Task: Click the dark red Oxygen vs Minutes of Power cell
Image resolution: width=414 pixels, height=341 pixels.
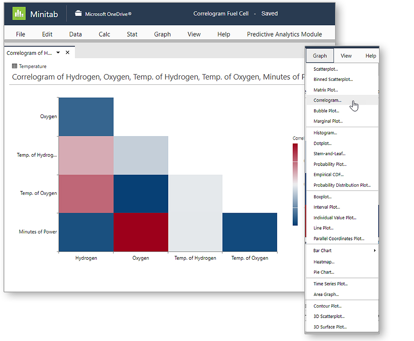Action: [141, 232]
